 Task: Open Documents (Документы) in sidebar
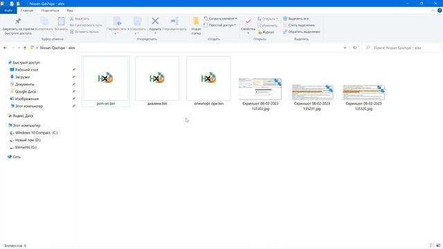click(22, 84)
